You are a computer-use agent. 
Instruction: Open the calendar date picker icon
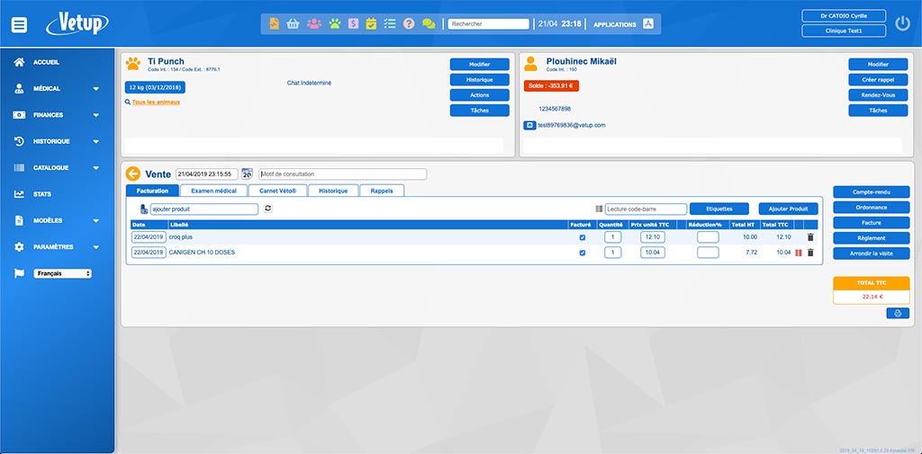[248, 174]
